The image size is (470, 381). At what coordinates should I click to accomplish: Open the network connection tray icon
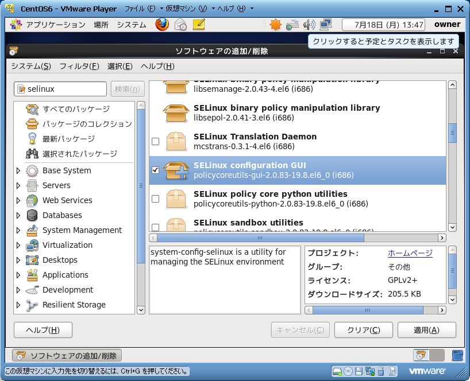[292, 25]
